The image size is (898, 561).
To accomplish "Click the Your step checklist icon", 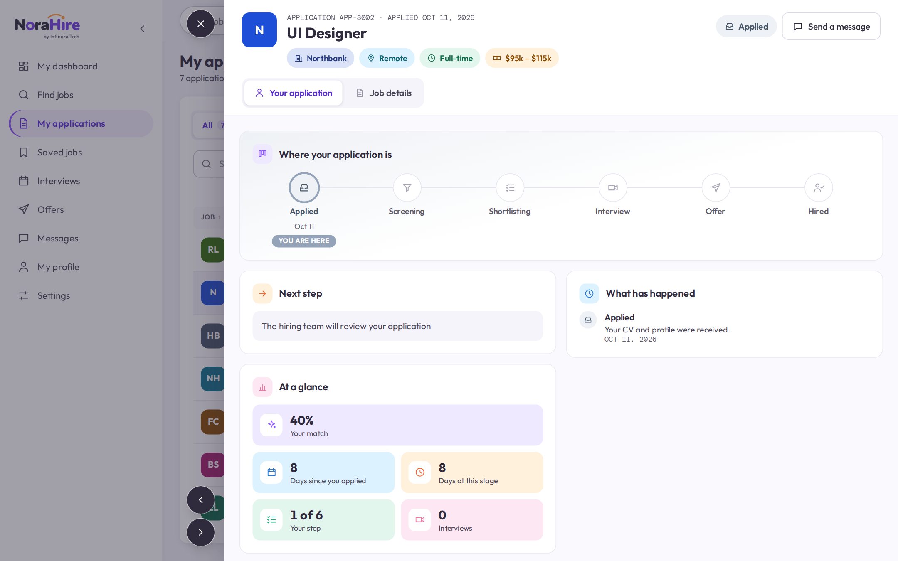I will [271, 519].
